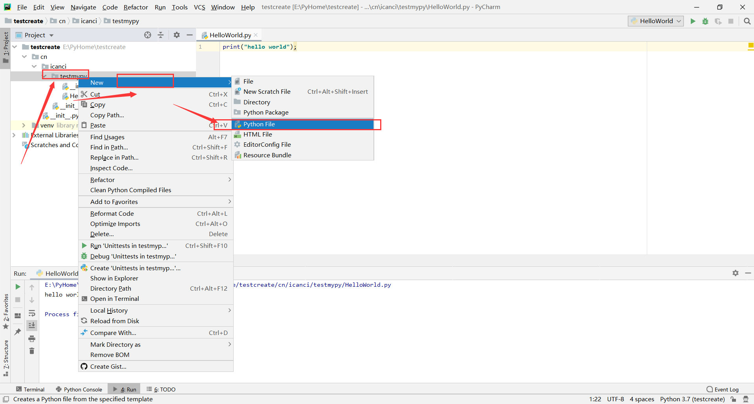Expand the venv library folder
Viewport: 754px width, 404px height.
pos(24,125)
